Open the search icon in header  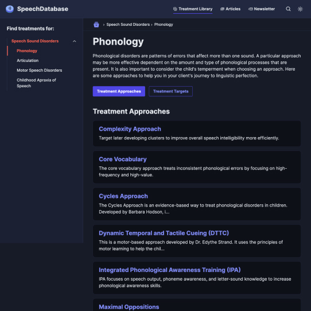[288, 9]
